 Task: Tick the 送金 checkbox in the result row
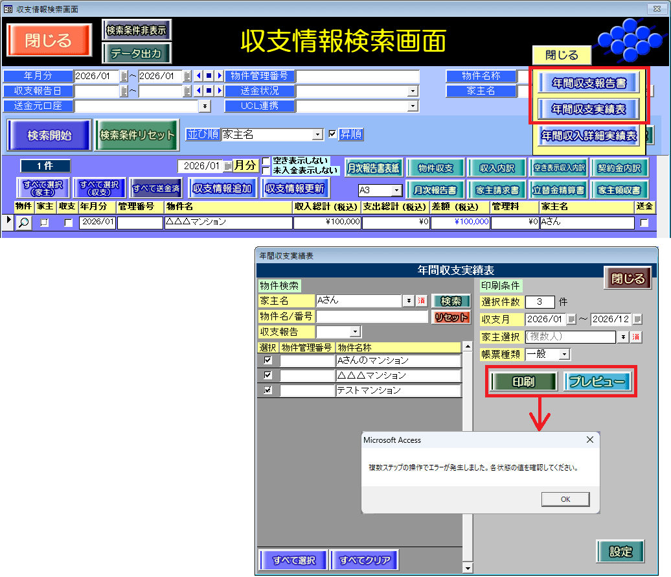pyautogui.click(x=644, y=222)
